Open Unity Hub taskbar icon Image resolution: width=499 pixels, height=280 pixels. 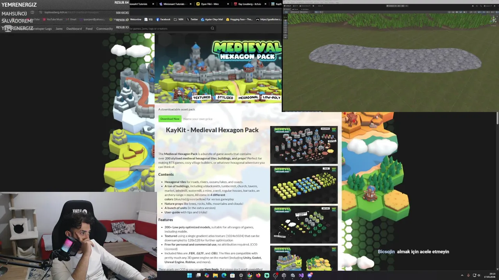click(x=284, y=275)
